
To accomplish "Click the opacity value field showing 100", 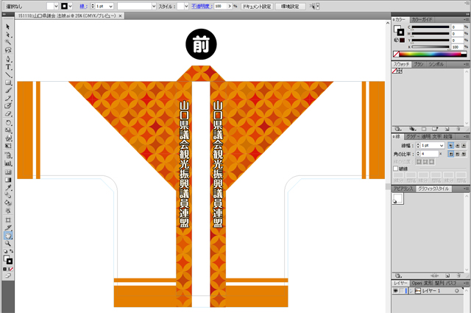I will [x=221, y=6].
